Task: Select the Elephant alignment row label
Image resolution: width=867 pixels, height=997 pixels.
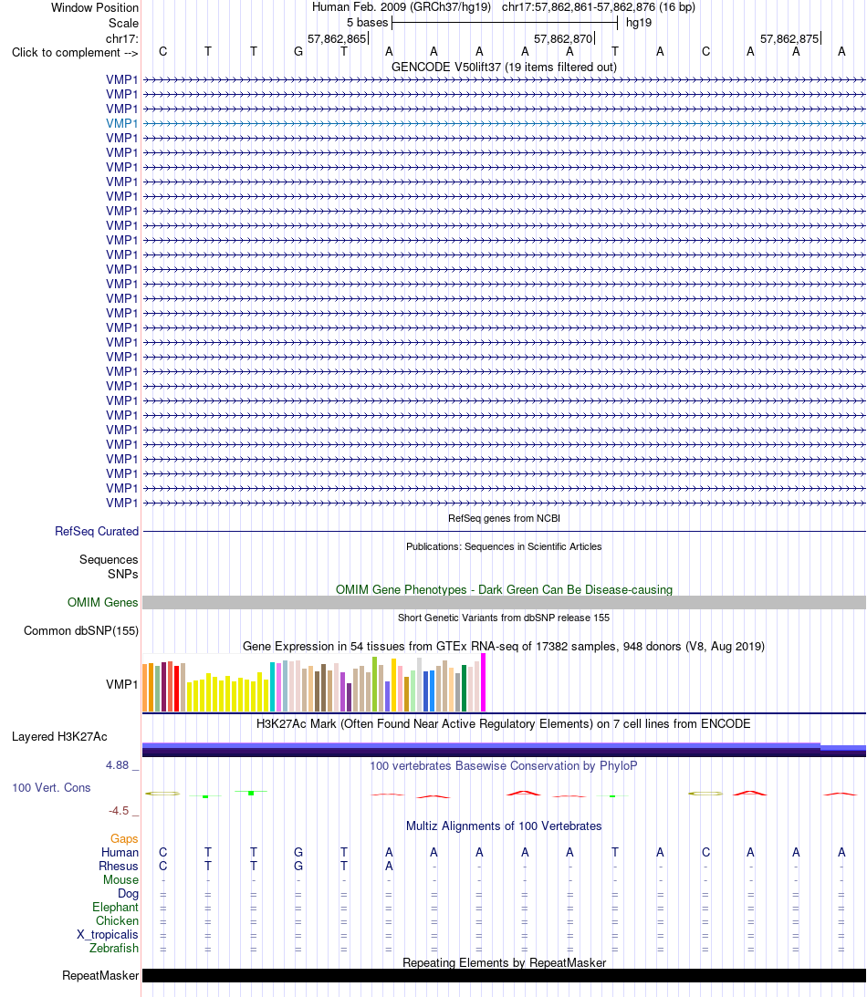Action: [x=115, y=907]
